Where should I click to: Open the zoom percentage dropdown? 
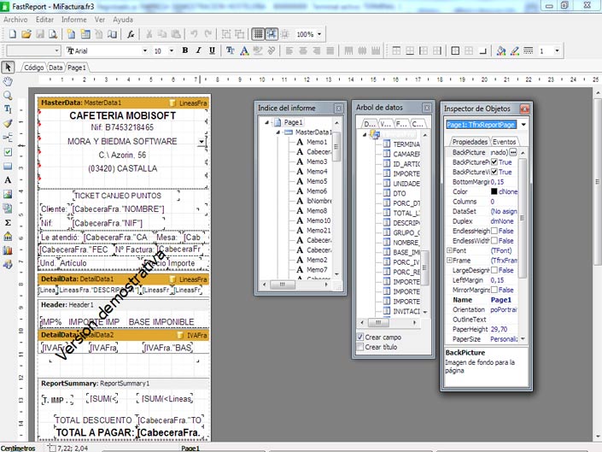pos(319,34)
